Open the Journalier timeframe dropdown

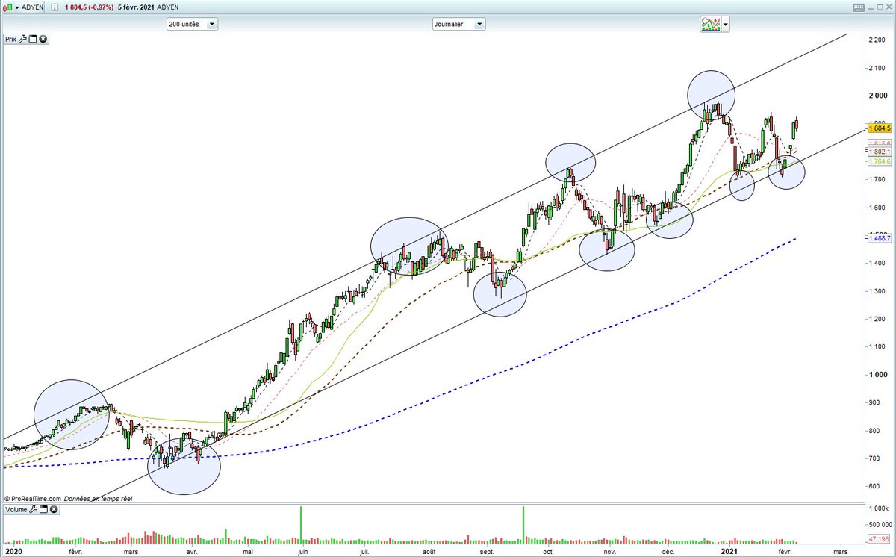pos(458,24)
